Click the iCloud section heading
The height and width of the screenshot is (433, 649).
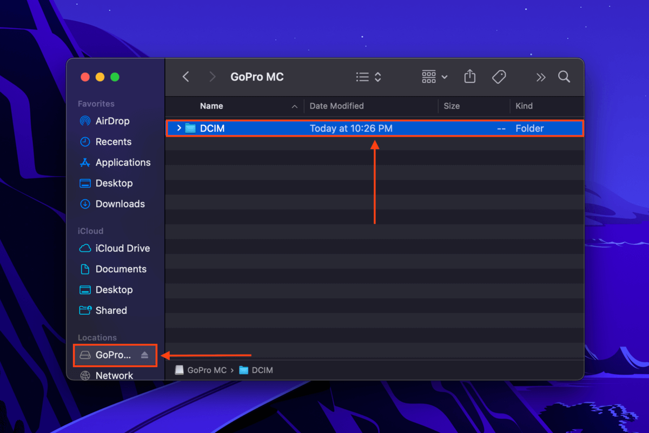point(90,231)
